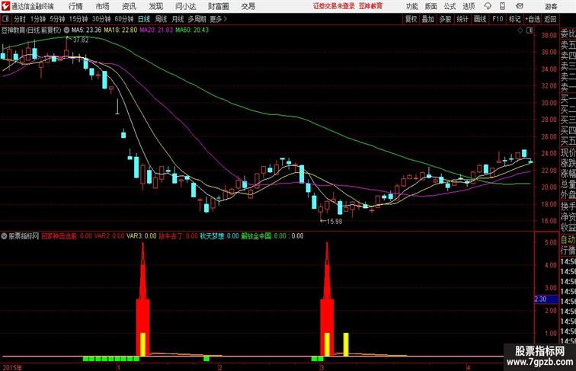Open the 交易 menu

pos(248,6)
